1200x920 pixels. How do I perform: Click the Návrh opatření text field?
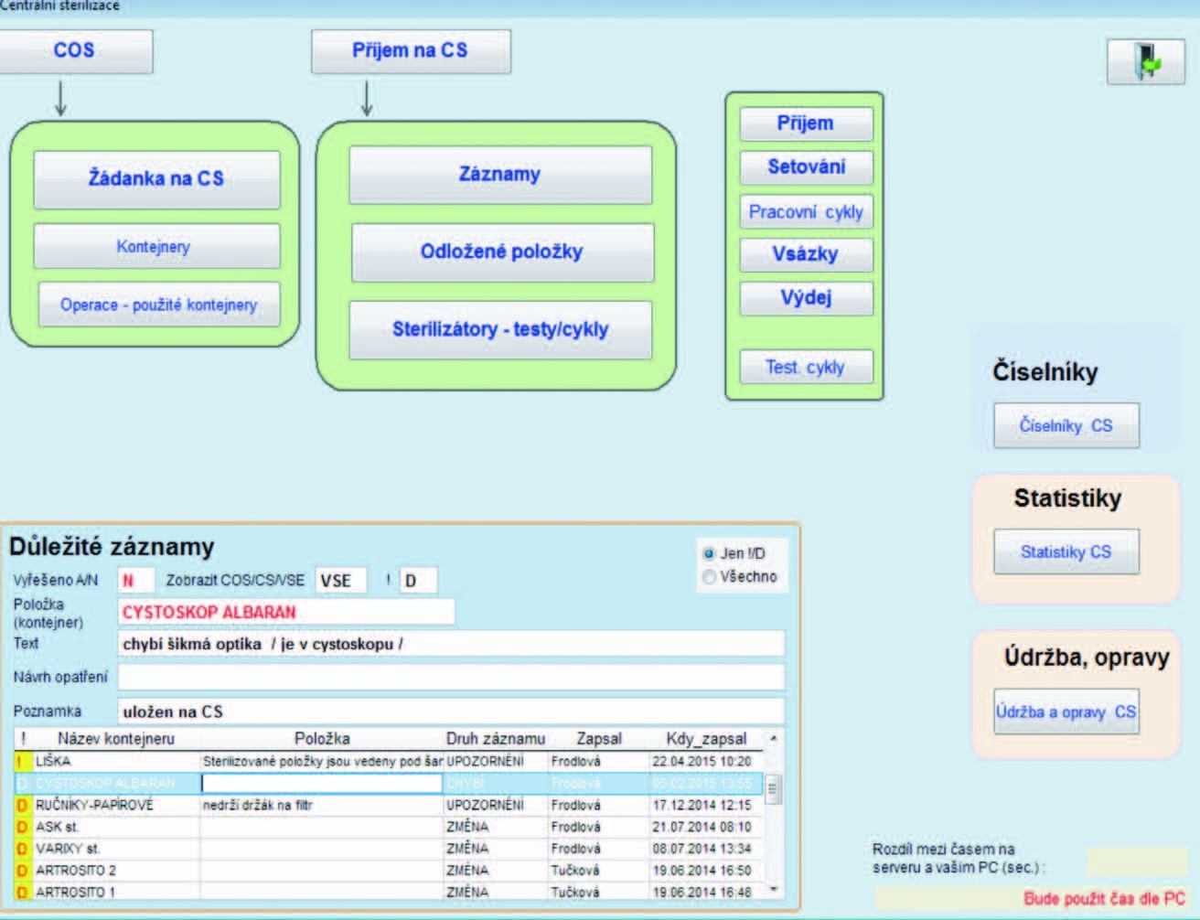[x=450, y=678]
